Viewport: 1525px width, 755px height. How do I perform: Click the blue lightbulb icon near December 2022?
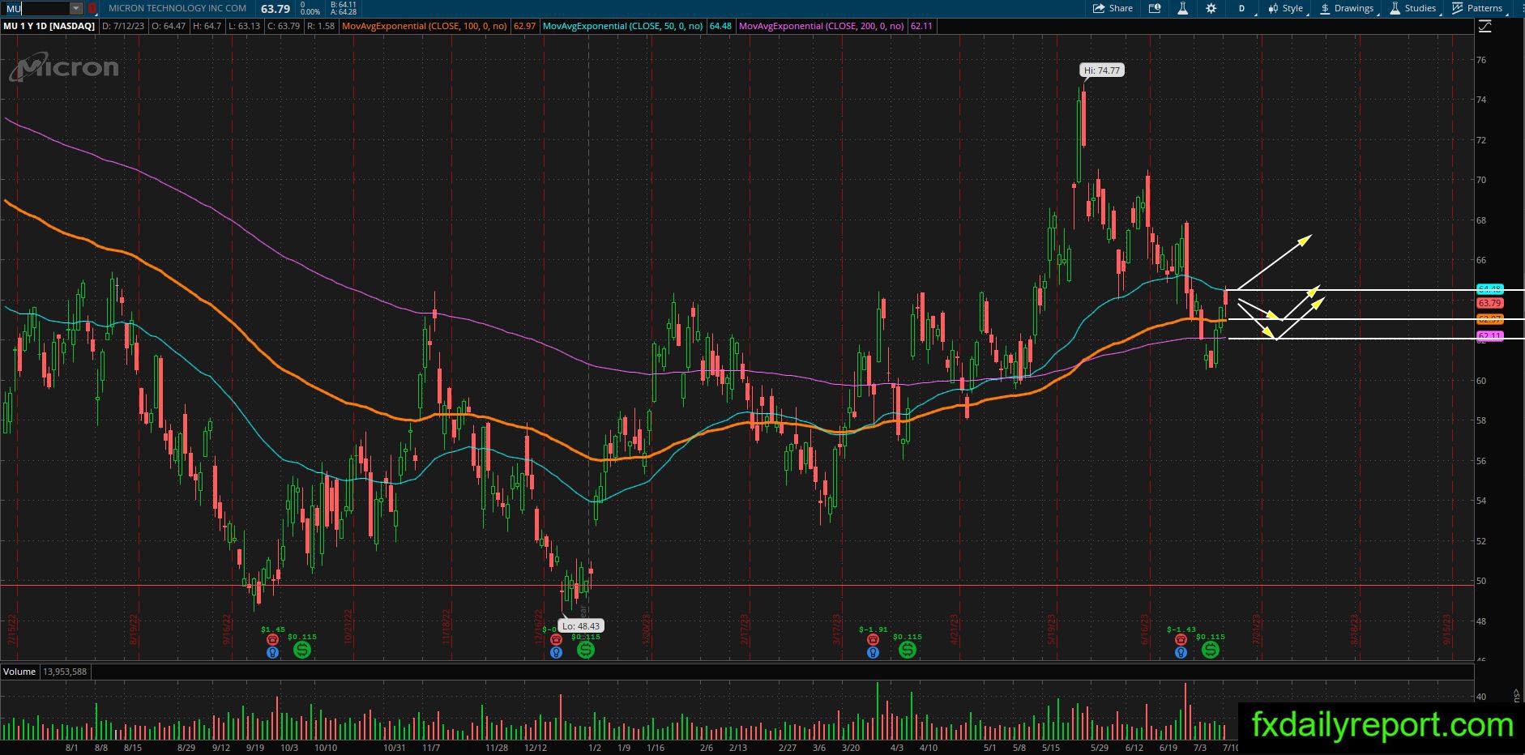[x=556, y=651]
